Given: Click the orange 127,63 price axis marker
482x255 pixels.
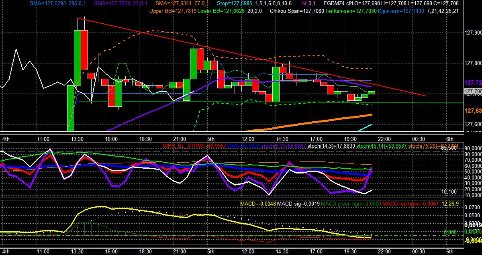Looking at the screenshot, I should (473, 111).
